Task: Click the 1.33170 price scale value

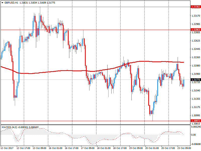Action: (196, 16)
